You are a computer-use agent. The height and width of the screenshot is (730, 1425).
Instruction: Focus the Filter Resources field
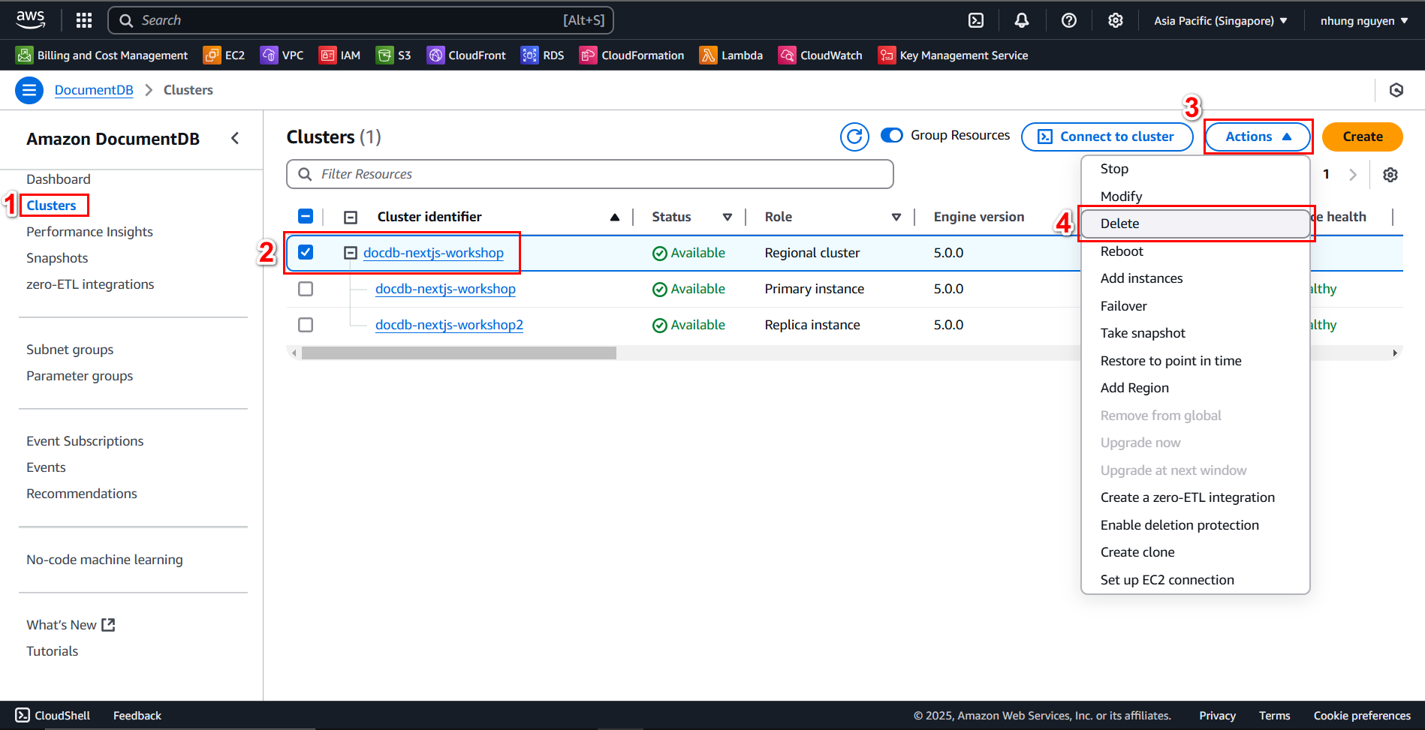[590, 174]
